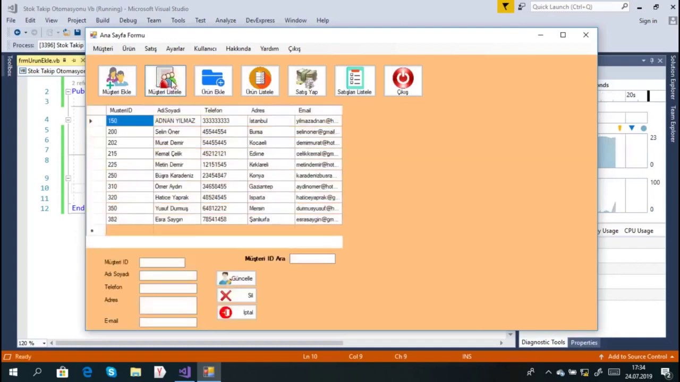Click Add to Source Control
This screenshot has width=680, height=382.
click(x=637, y=357)
